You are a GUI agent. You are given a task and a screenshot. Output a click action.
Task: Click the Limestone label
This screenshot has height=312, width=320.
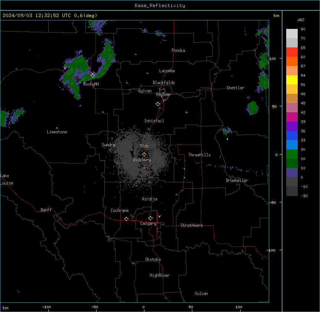tap(57, 132)
